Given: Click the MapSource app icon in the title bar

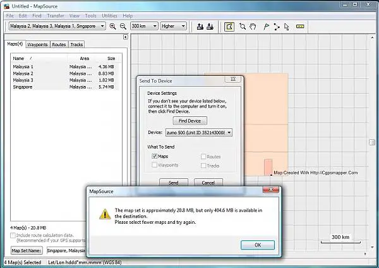Looking at the screenshot, I should (6, 6).
